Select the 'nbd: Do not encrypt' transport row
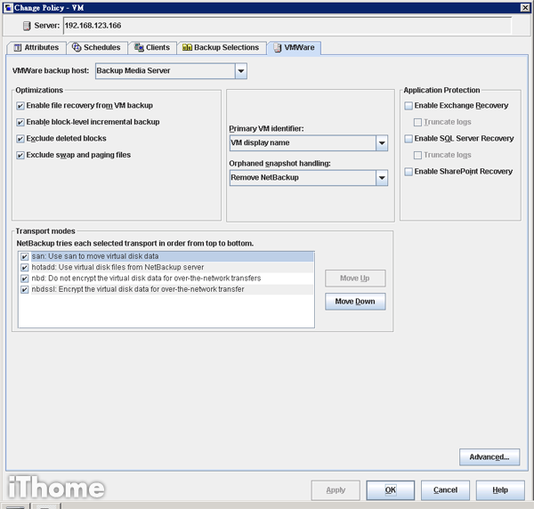The image size is (534, 509). tap(173, 279)
